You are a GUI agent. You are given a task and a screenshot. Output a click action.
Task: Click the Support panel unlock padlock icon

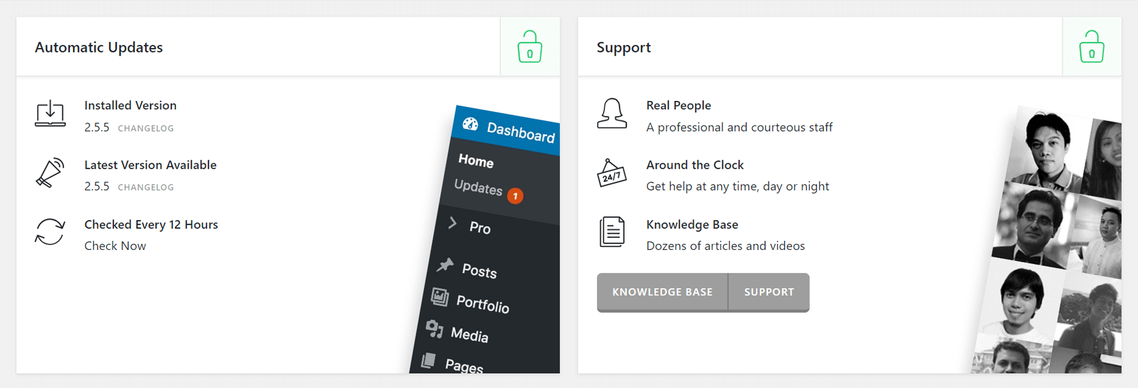coord(1091,47)
